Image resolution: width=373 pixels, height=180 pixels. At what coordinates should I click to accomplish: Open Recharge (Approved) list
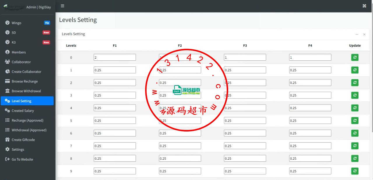[x=27, y=120]
